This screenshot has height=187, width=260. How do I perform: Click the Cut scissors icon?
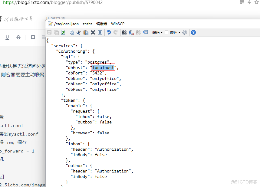point(79,32)
